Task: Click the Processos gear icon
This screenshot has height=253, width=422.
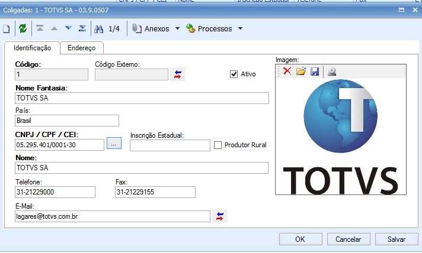Action: tap(190, 28)
